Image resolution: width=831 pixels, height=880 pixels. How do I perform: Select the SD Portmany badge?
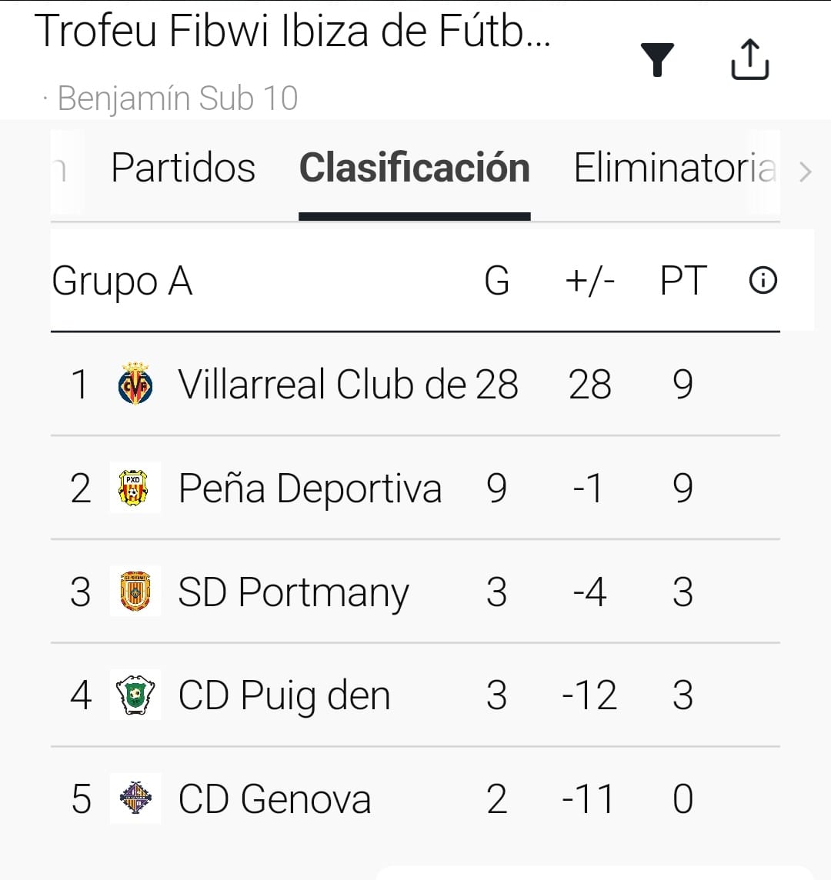(x=135, y=592)
